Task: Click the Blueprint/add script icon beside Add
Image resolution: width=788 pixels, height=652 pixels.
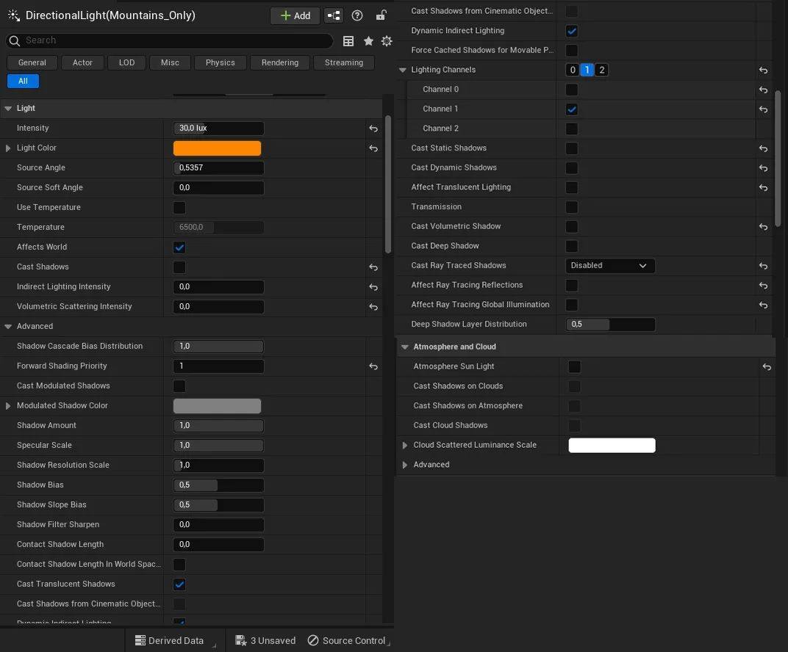Action: pos(334,15)
